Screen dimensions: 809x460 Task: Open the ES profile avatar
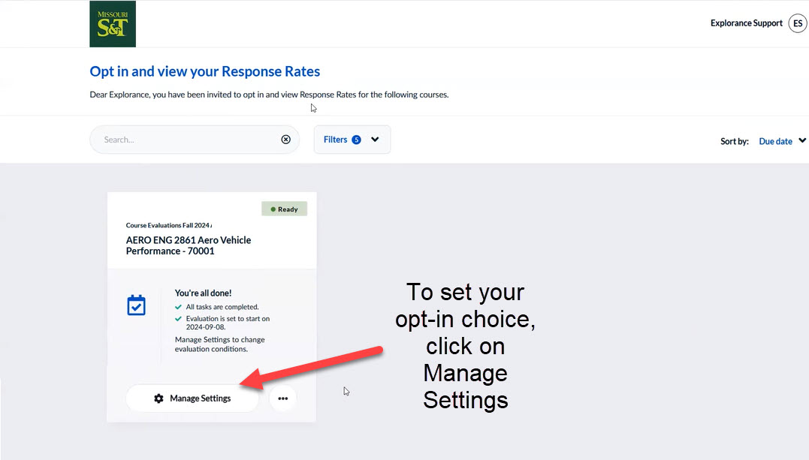(x=797, y=23)
